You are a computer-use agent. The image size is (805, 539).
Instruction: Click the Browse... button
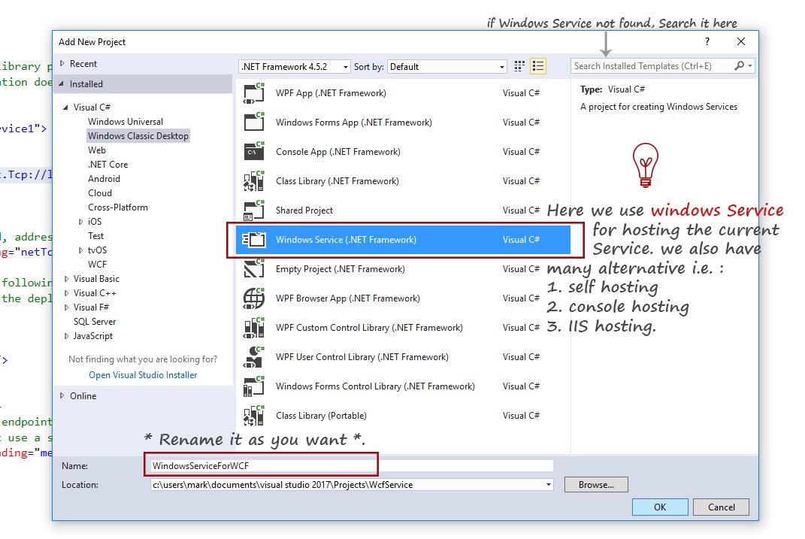(596, 485)
